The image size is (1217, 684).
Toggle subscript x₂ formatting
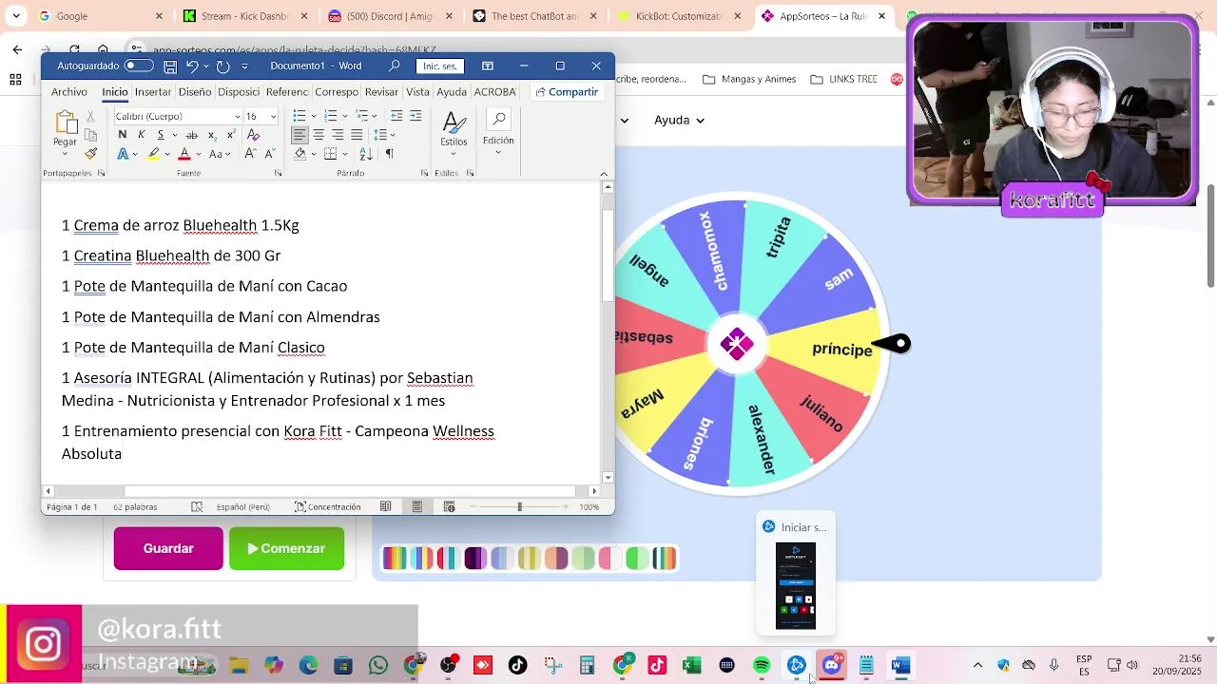211,135
